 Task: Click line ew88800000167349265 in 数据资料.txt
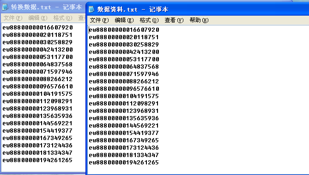click(124, 140)
